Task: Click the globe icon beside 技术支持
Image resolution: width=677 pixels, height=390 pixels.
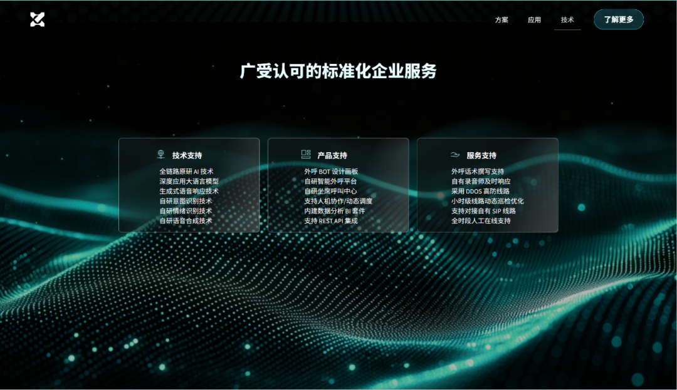Action: pyautogui.click(x=160, y=155)
